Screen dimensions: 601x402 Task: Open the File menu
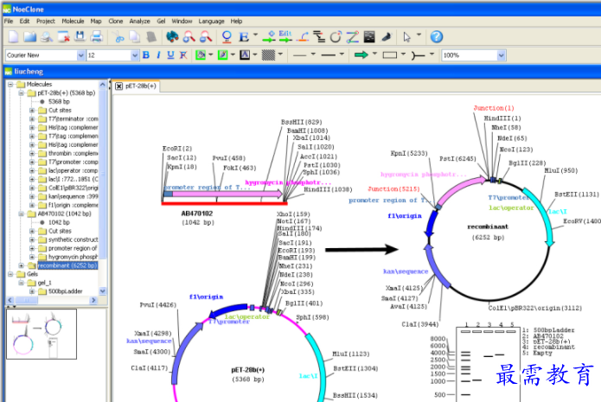click(x=9, y=21)
